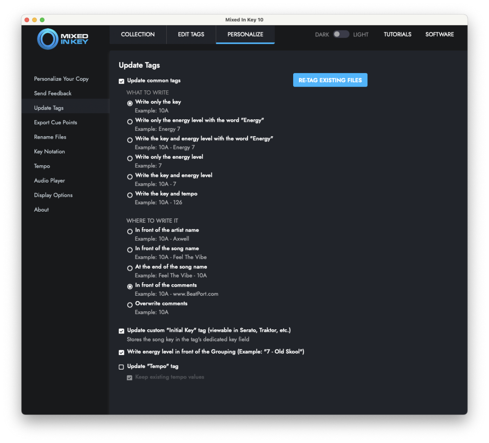Screen dimensions: 489x443
Task: Select write only energy level with word Energy
Action: click(130, 121)
